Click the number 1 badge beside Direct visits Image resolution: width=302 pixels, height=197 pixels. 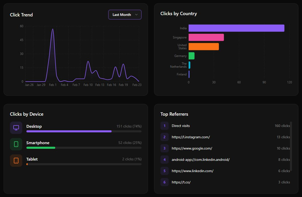coord(164,126)
